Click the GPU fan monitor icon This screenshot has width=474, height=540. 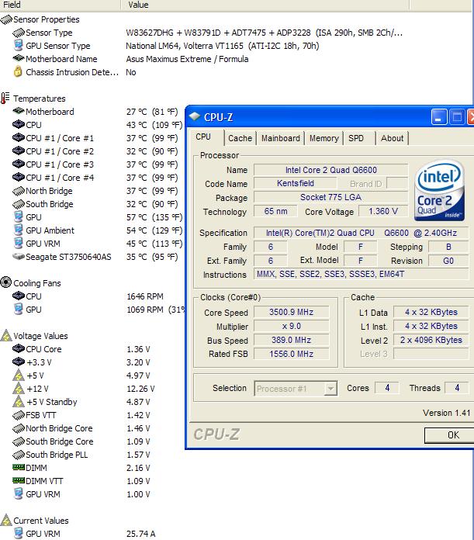19,309
